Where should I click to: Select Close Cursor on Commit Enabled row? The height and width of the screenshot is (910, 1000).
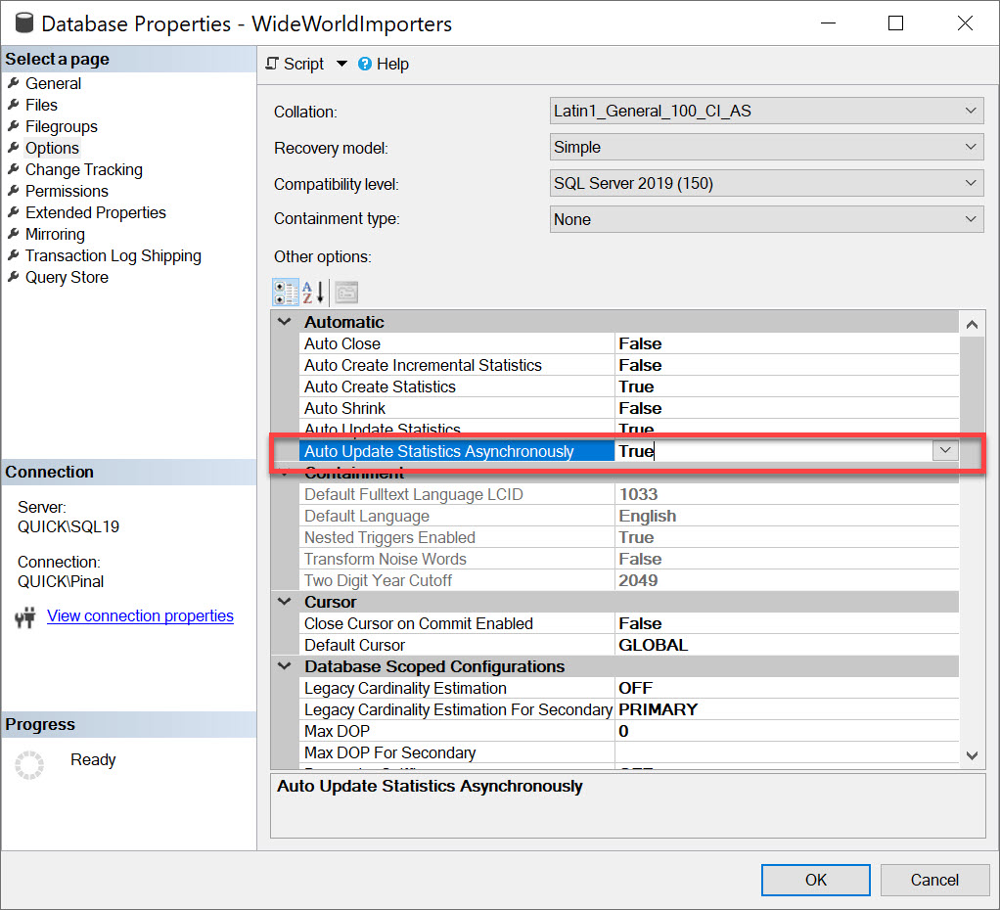(628, 623)
